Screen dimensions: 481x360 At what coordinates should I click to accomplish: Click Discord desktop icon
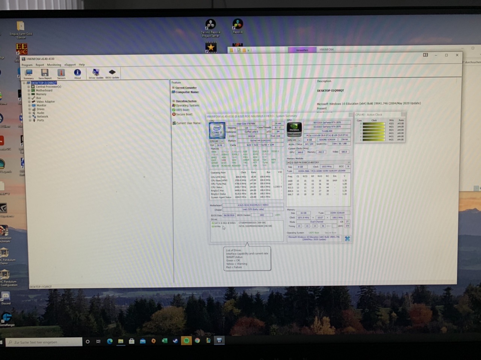6,298
